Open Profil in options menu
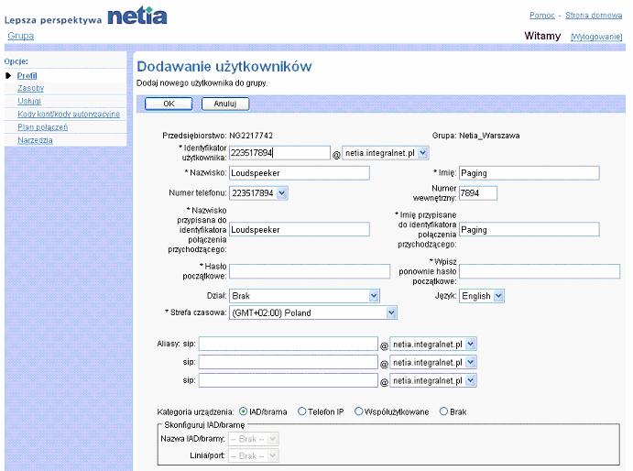 tap(27, 75)
